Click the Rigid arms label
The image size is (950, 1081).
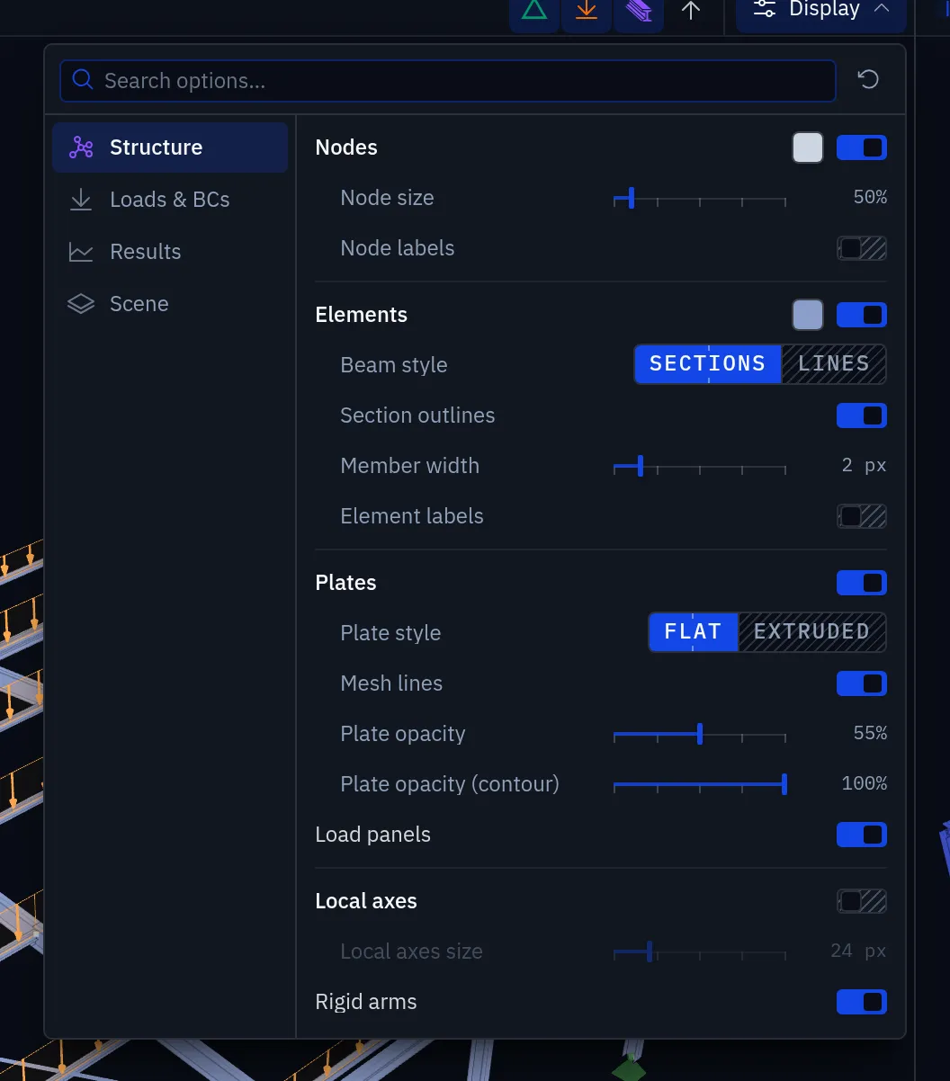pos(366,1002)
